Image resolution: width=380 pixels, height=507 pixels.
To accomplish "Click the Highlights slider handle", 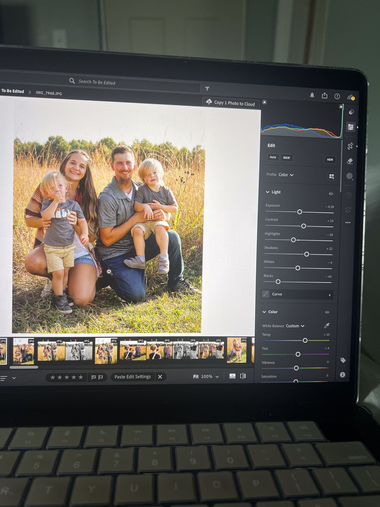I will pos(293,240).
